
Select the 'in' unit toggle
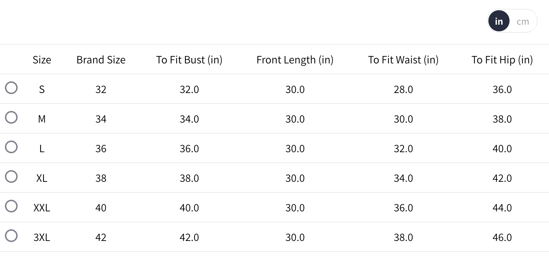coord(499,21)
